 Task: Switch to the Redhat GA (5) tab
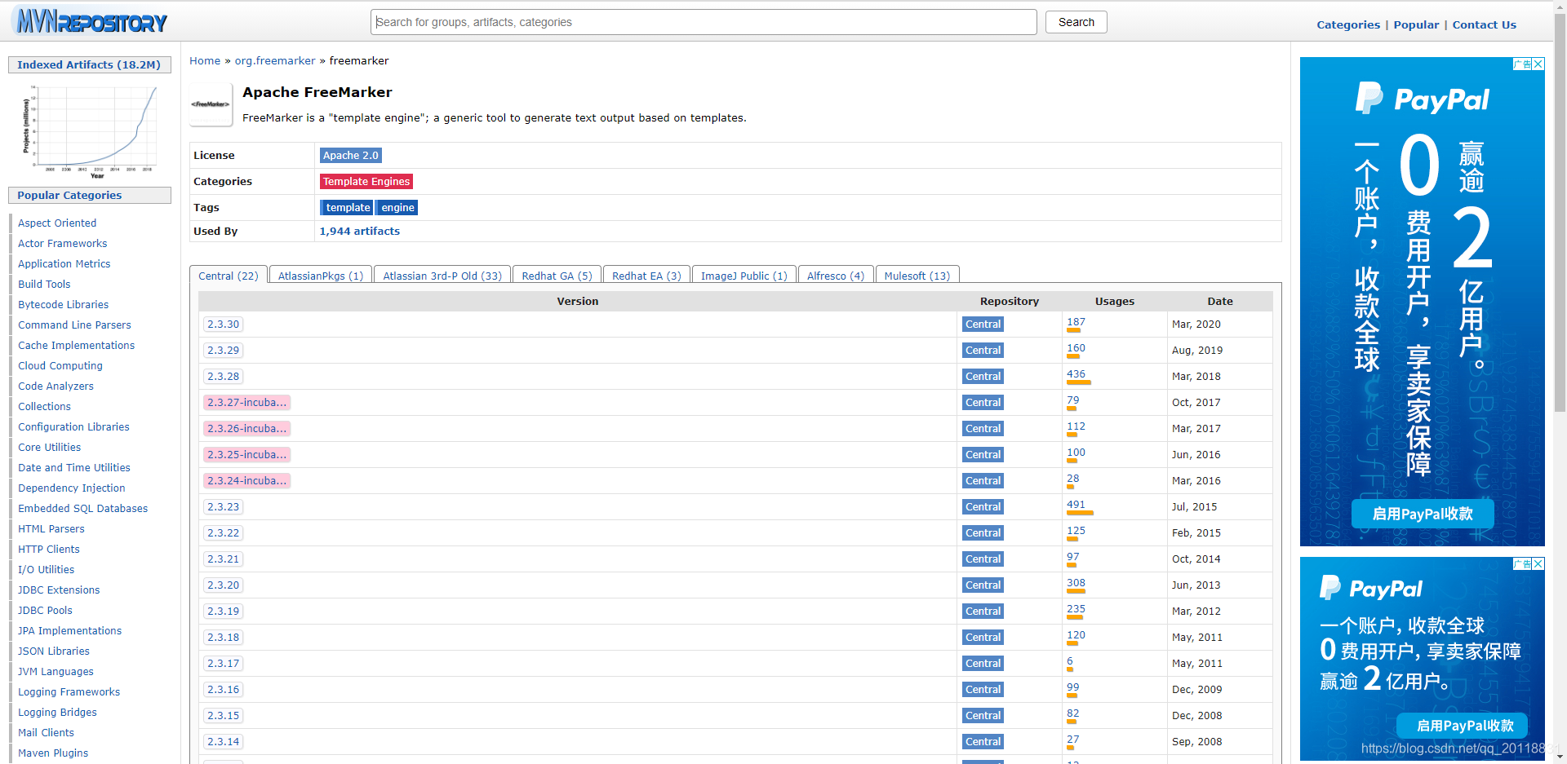tap(557, 276)
